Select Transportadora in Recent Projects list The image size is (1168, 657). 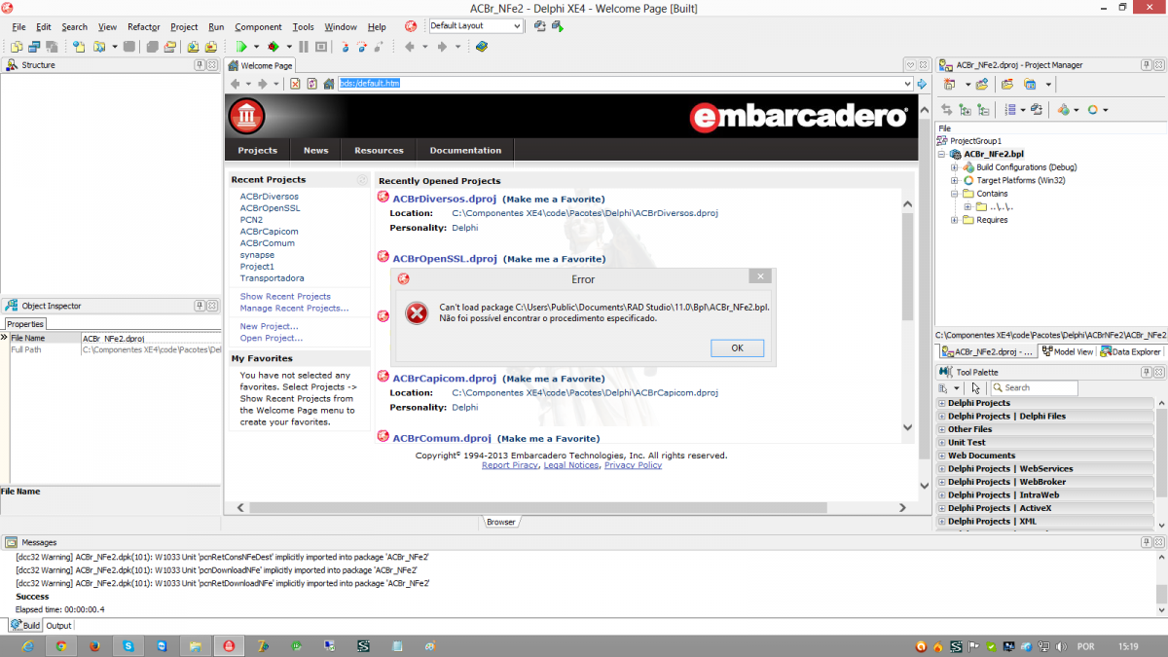click(x=272, y=278)
